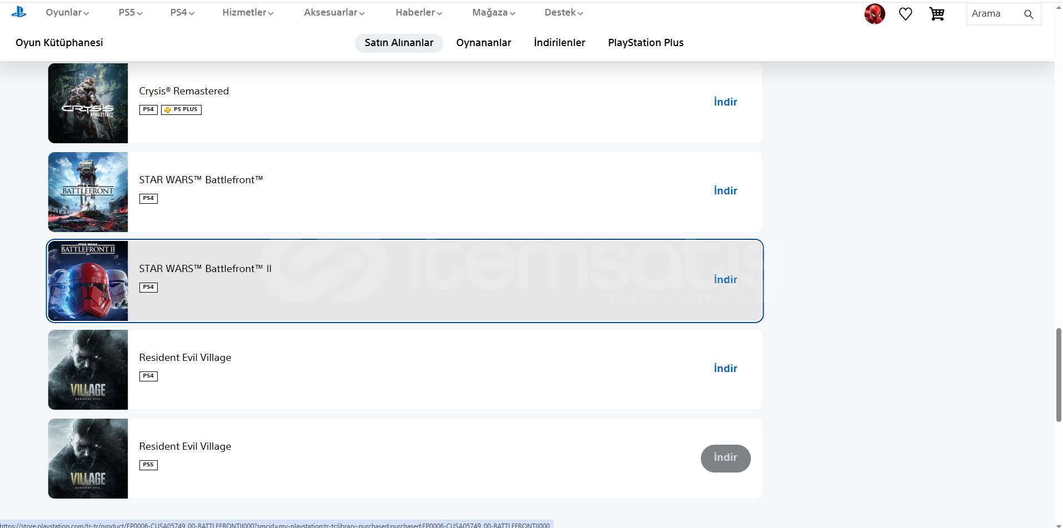Select the Satın Alınanlar tab
Image resolution: width=1063 pixels, height=528 pixels.
point(399,43)
